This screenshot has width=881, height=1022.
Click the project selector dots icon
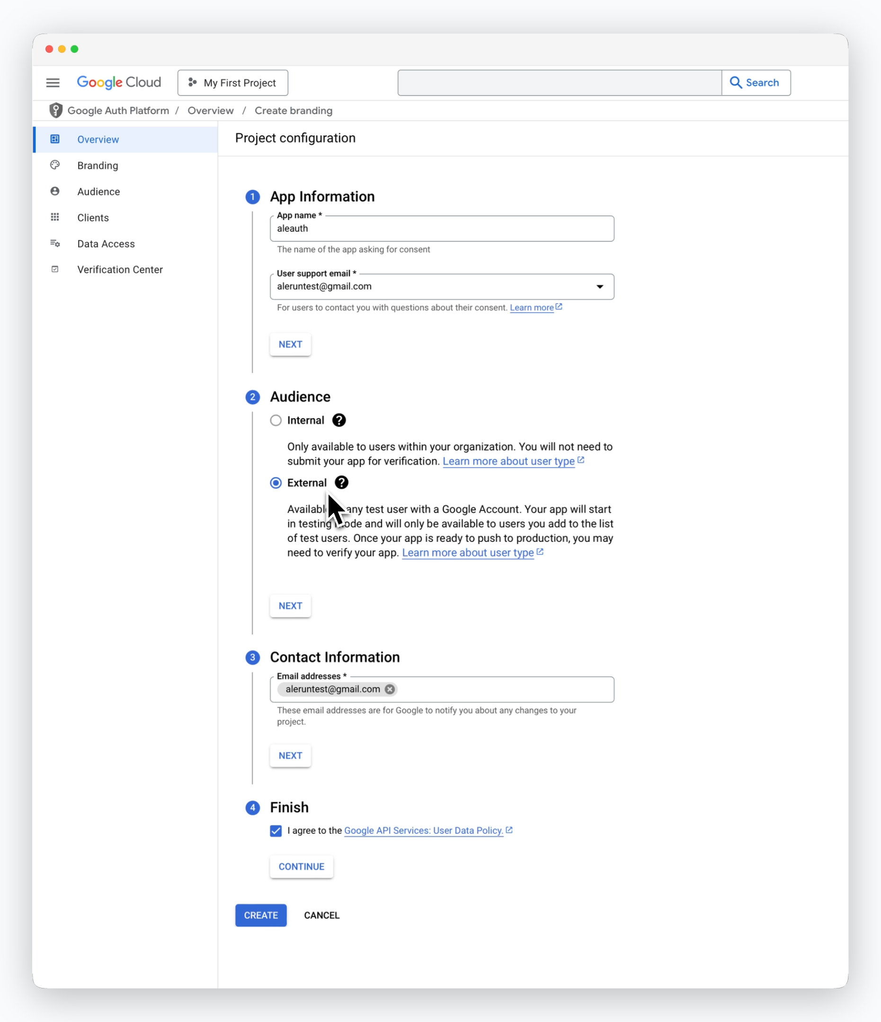(193, 82)
